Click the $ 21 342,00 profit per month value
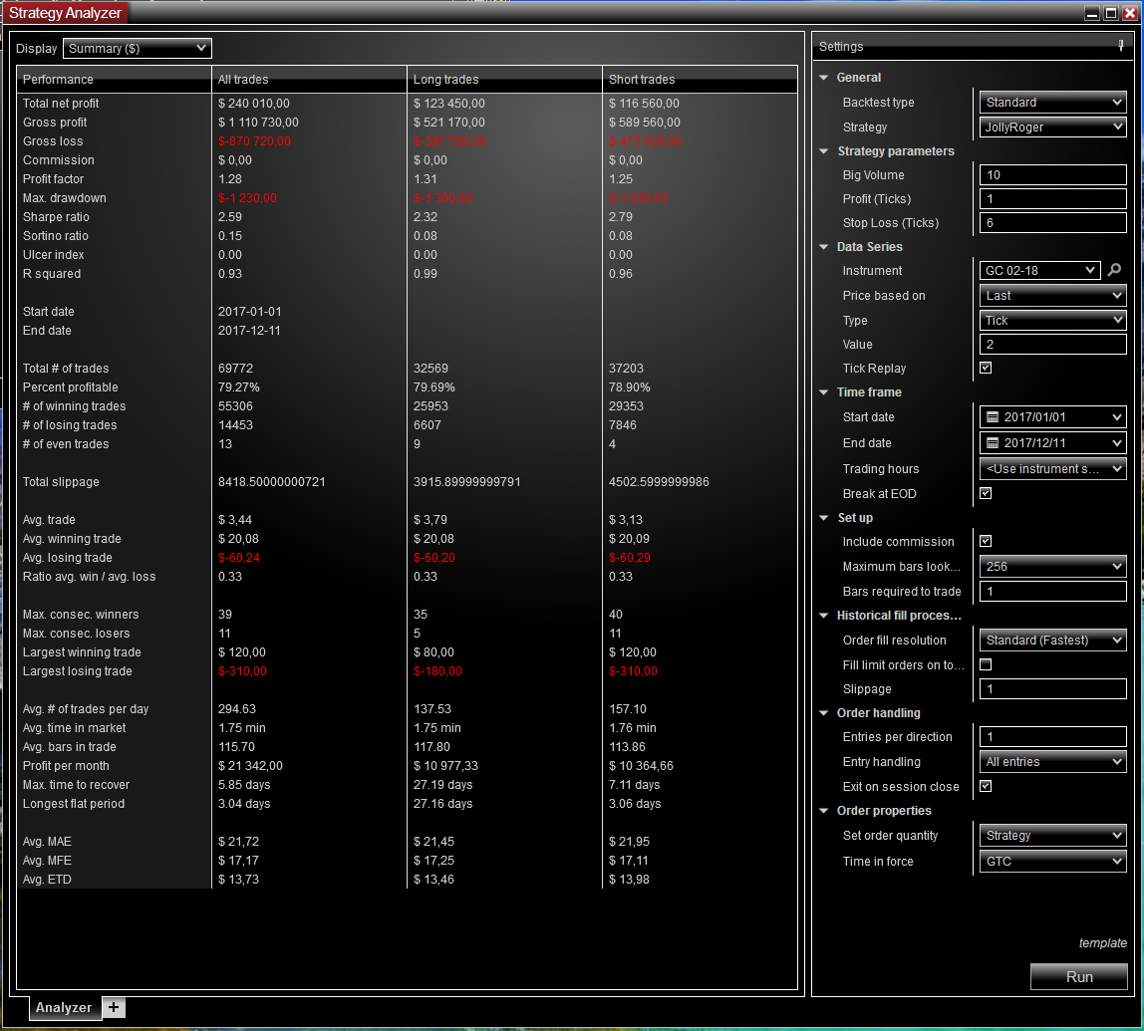Screen dimensions: 1144x1031 pyautogui.click(x=250, y=766)
